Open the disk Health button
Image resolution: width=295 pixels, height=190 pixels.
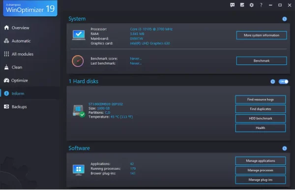[261, 128]
